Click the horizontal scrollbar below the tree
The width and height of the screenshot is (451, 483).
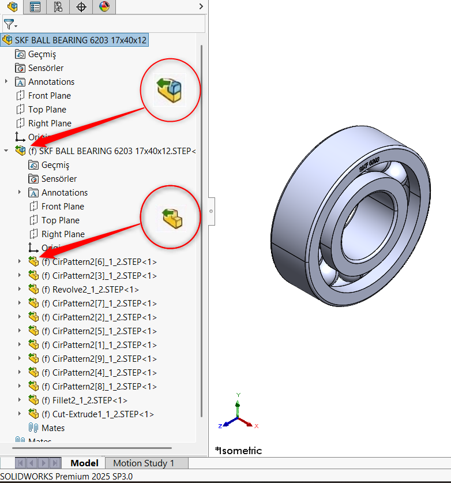click(92, 448)
